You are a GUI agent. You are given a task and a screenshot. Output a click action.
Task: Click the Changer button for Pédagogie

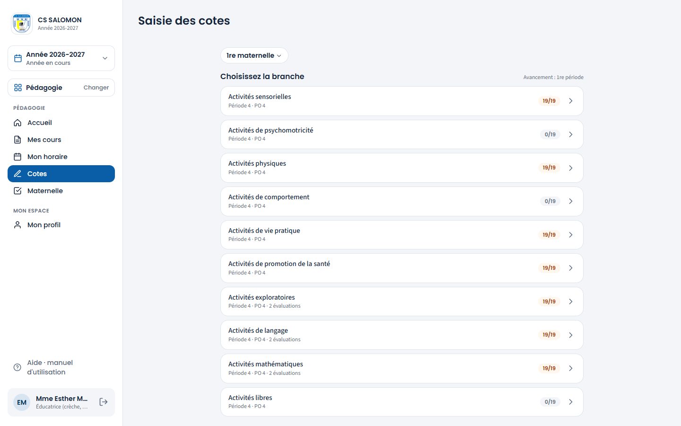coord(96,88)
